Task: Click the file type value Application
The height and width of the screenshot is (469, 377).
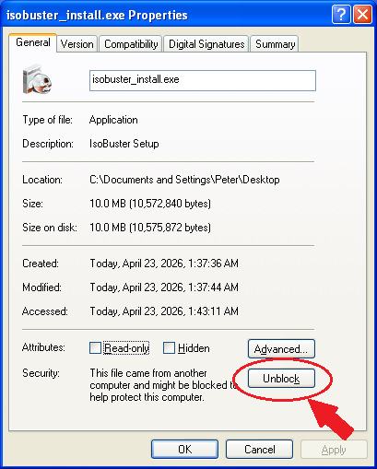Action: [113, 120]
